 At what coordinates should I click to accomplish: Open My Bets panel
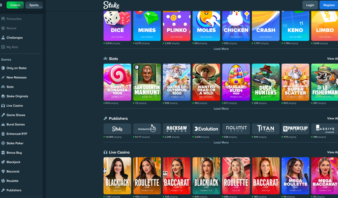(x=12, y=47)
